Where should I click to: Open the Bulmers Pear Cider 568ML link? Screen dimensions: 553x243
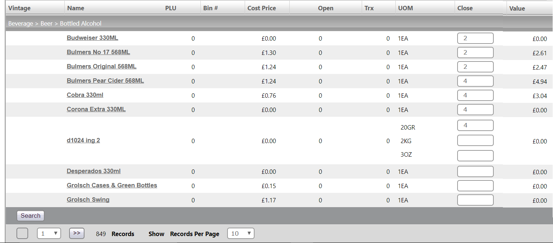[x=105, y=81]
